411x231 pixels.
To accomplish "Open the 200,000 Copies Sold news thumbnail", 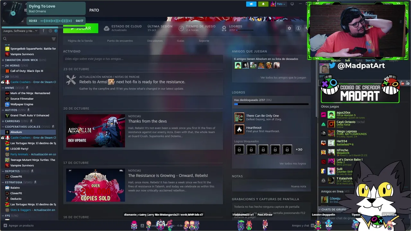I will [95, 185].
